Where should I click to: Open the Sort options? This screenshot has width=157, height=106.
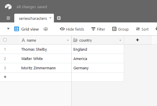pos(142,29)
